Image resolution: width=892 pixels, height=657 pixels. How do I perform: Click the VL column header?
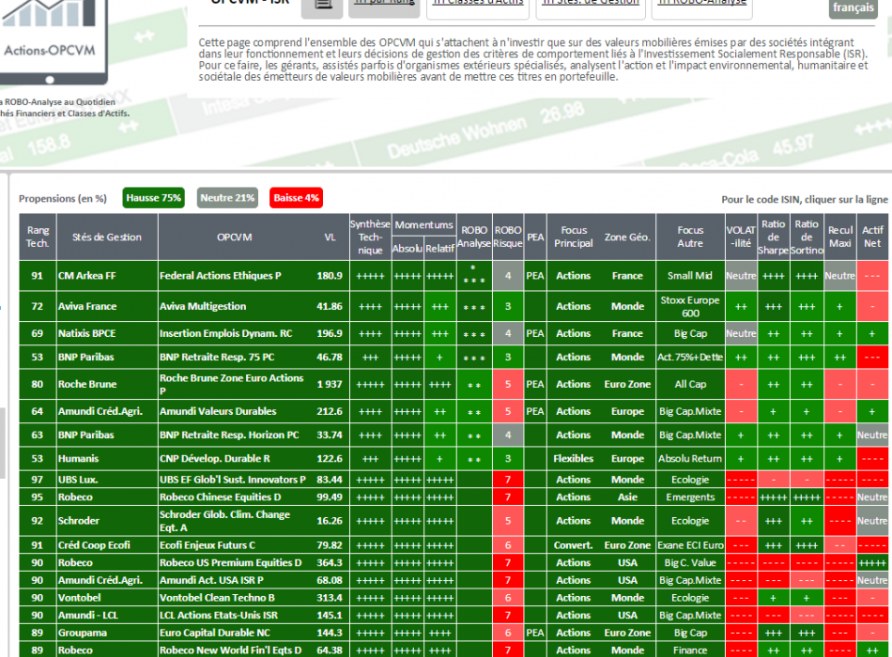330,237
